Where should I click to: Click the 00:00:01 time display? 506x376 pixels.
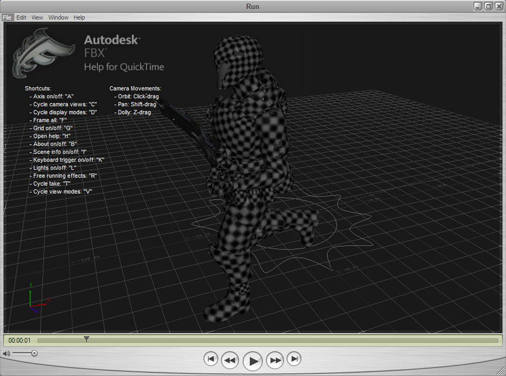coord(20,341)
